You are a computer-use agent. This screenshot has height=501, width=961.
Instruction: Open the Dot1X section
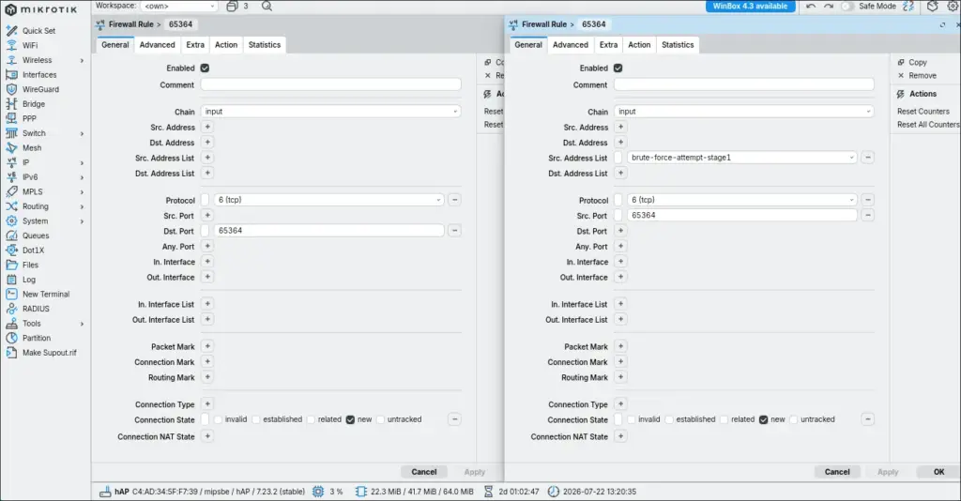pyautogui.click(x=33, y=250)
